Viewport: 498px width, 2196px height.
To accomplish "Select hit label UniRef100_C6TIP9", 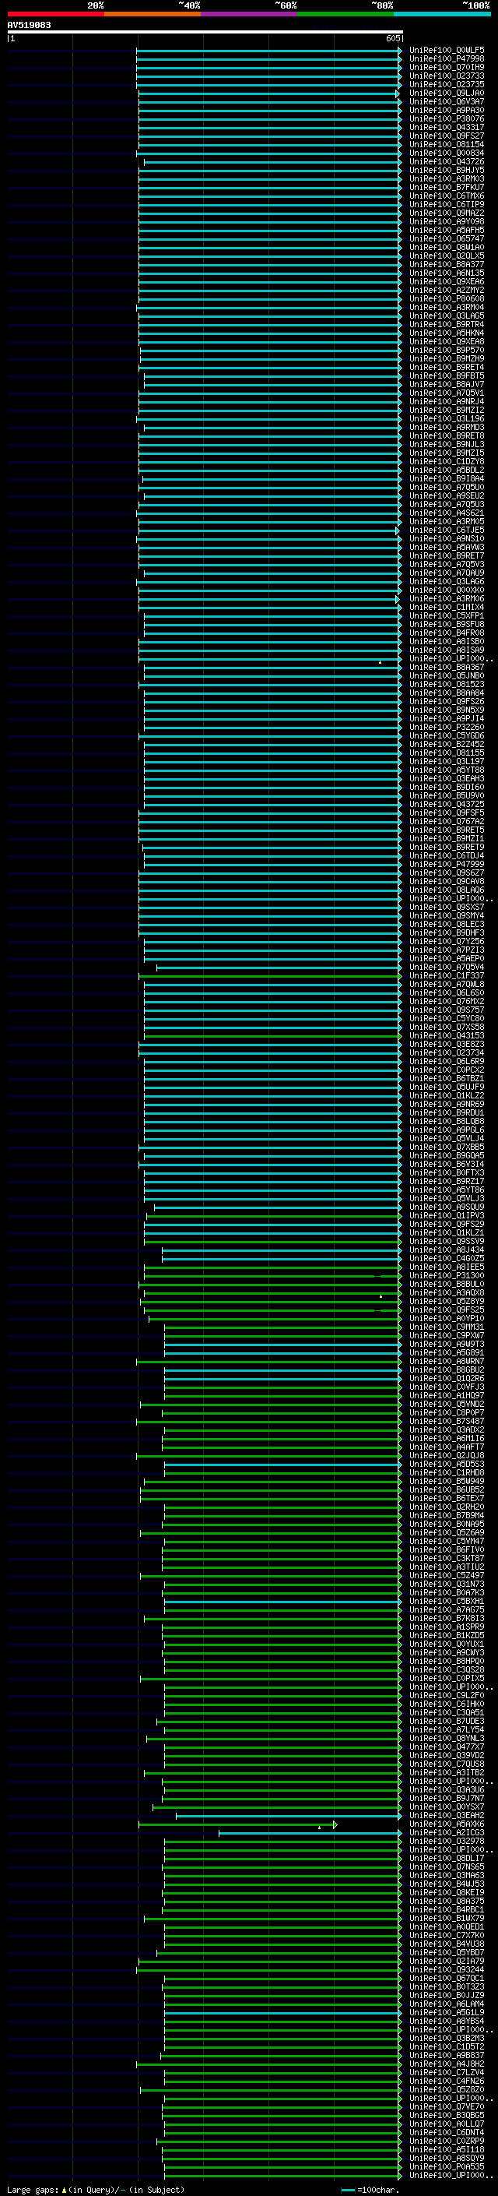I will 447,205.
